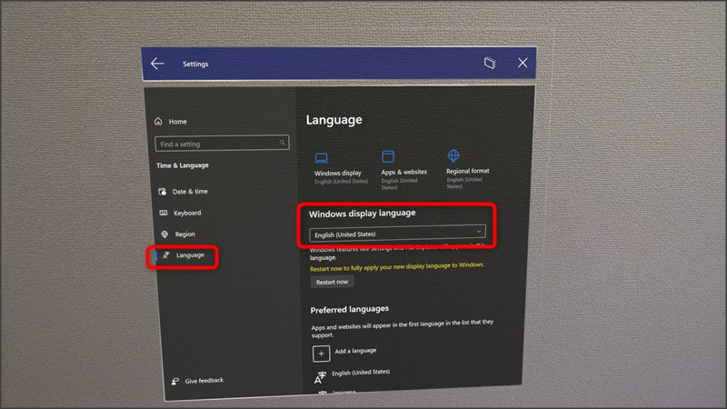
Task: Click the plus icon to add a language
Action: 322,352
